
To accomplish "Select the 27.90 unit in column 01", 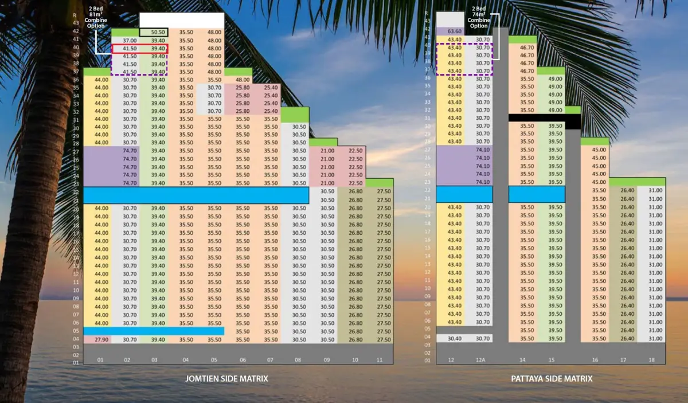I will pos(101,340).
